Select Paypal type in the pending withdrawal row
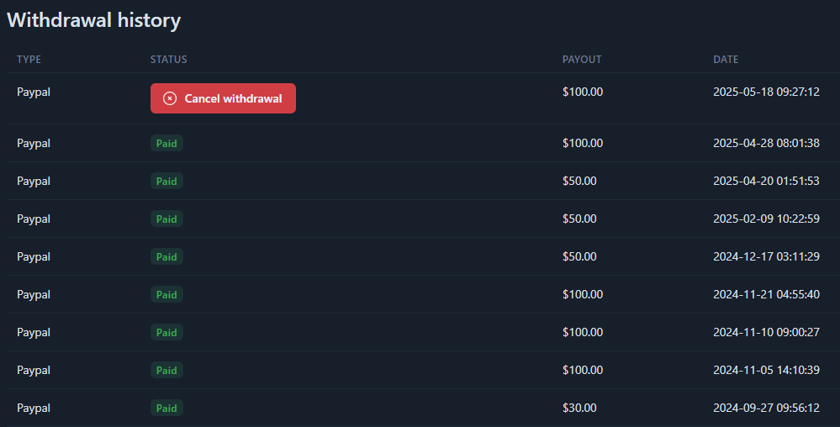Viewport: 840px width, 427px height. [34, 92]
